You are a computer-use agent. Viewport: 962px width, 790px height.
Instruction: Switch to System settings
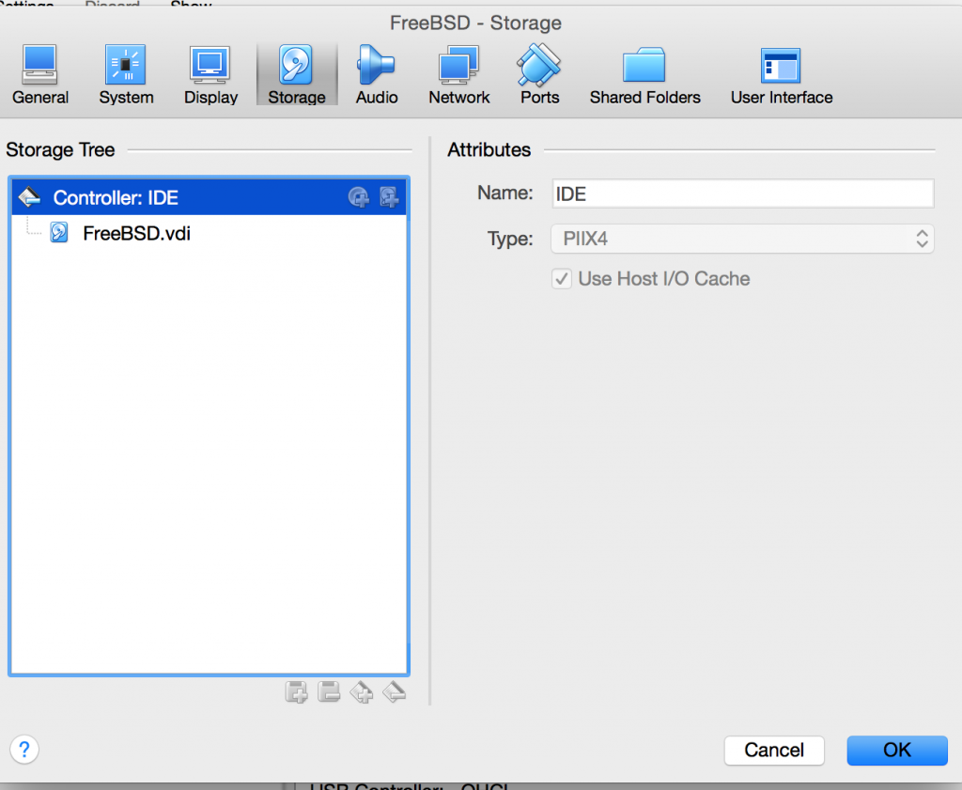coord(126,75)
